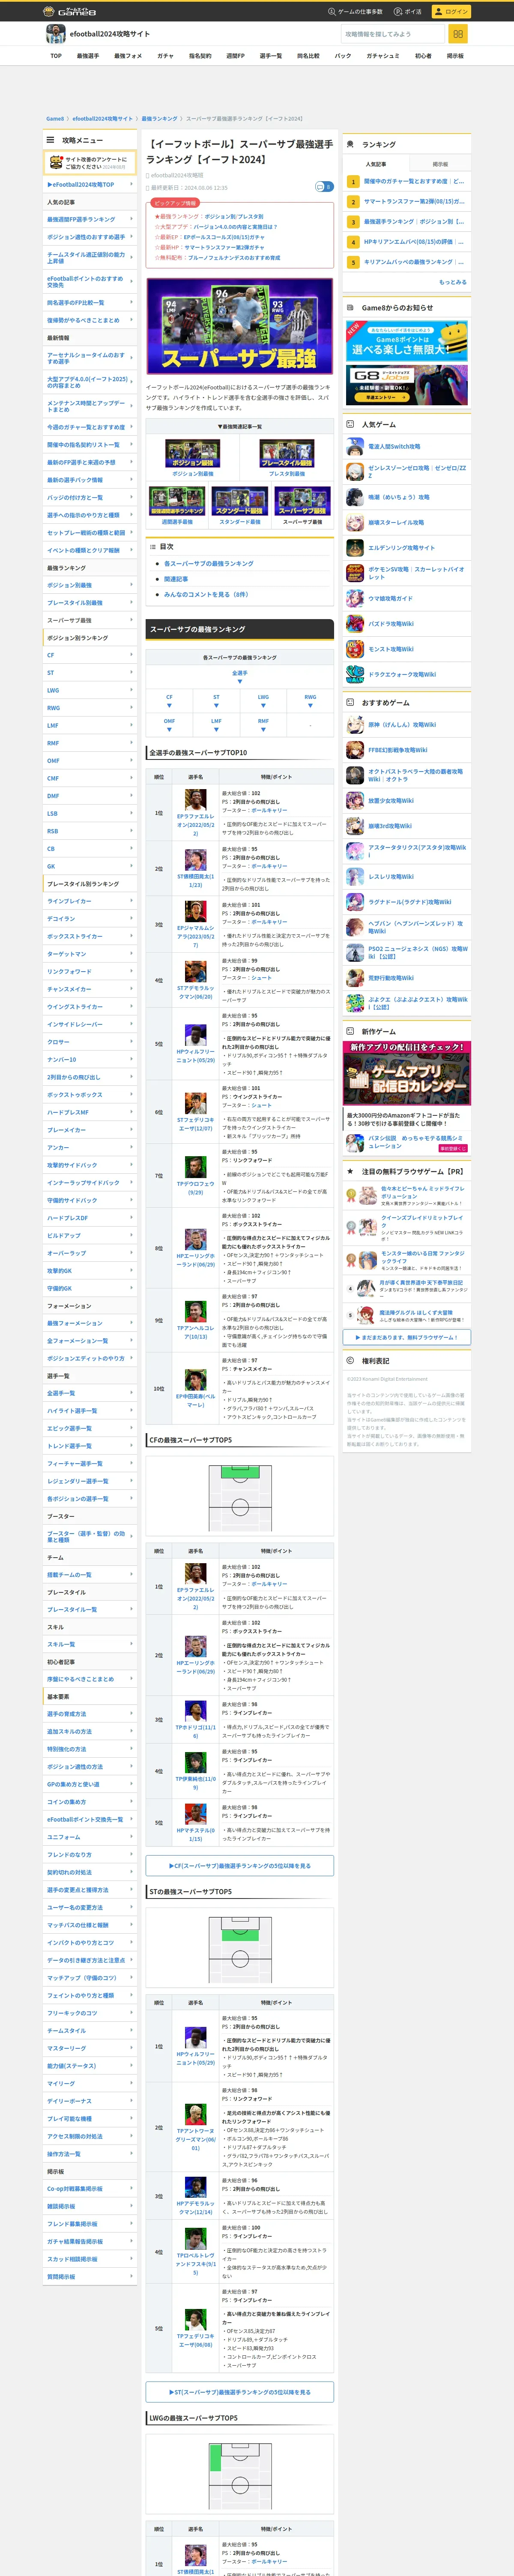Open the ポイ活 link in top bar

[408, 12]
